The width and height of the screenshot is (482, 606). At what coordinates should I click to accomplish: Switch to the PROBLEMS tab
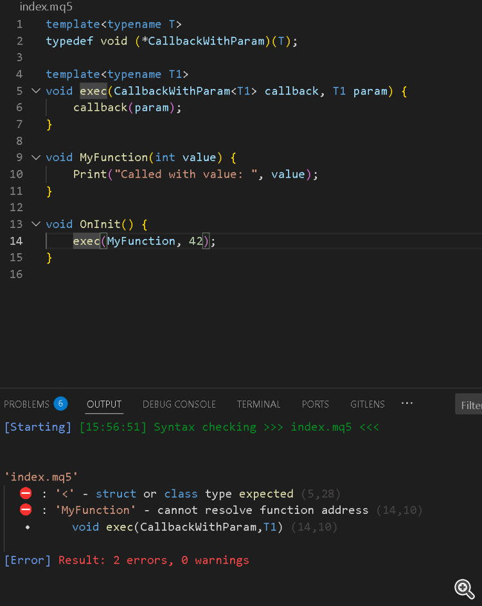point(26,404)
